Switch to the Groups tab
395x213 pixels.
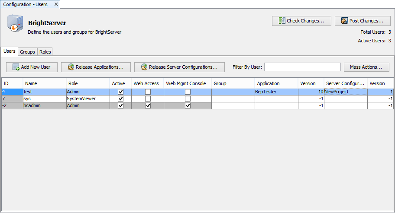(27, 52)
